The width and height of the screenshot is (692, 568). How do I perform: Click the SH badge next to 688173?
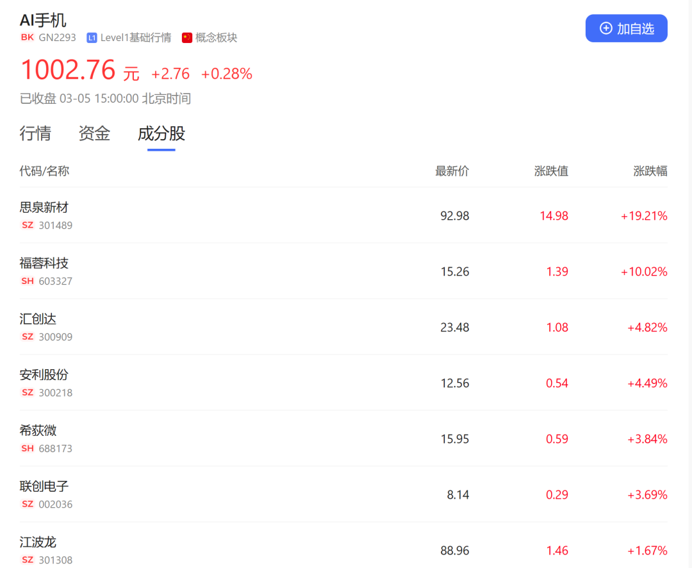(x=28, y=448)
